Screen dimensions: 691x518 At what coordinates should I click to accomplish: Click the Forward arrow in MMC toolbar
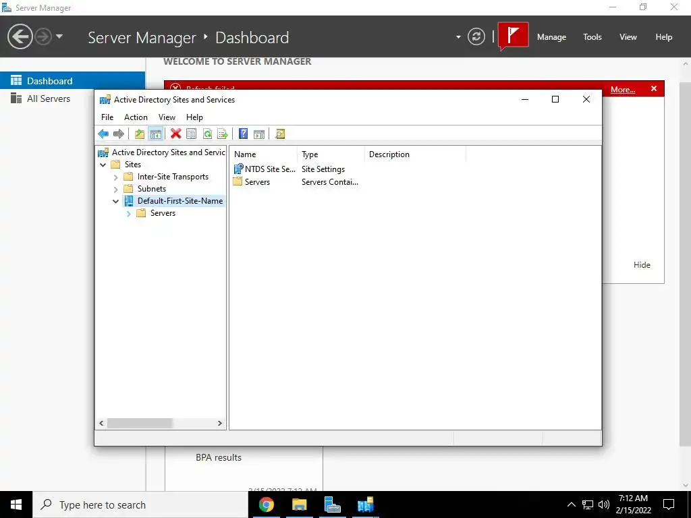tap(119, 134)
